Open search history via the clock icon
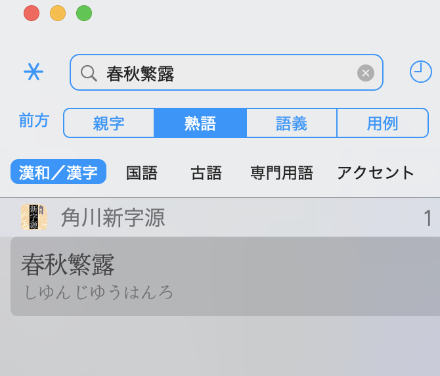The image size is (440, 376). coord(420,72)
